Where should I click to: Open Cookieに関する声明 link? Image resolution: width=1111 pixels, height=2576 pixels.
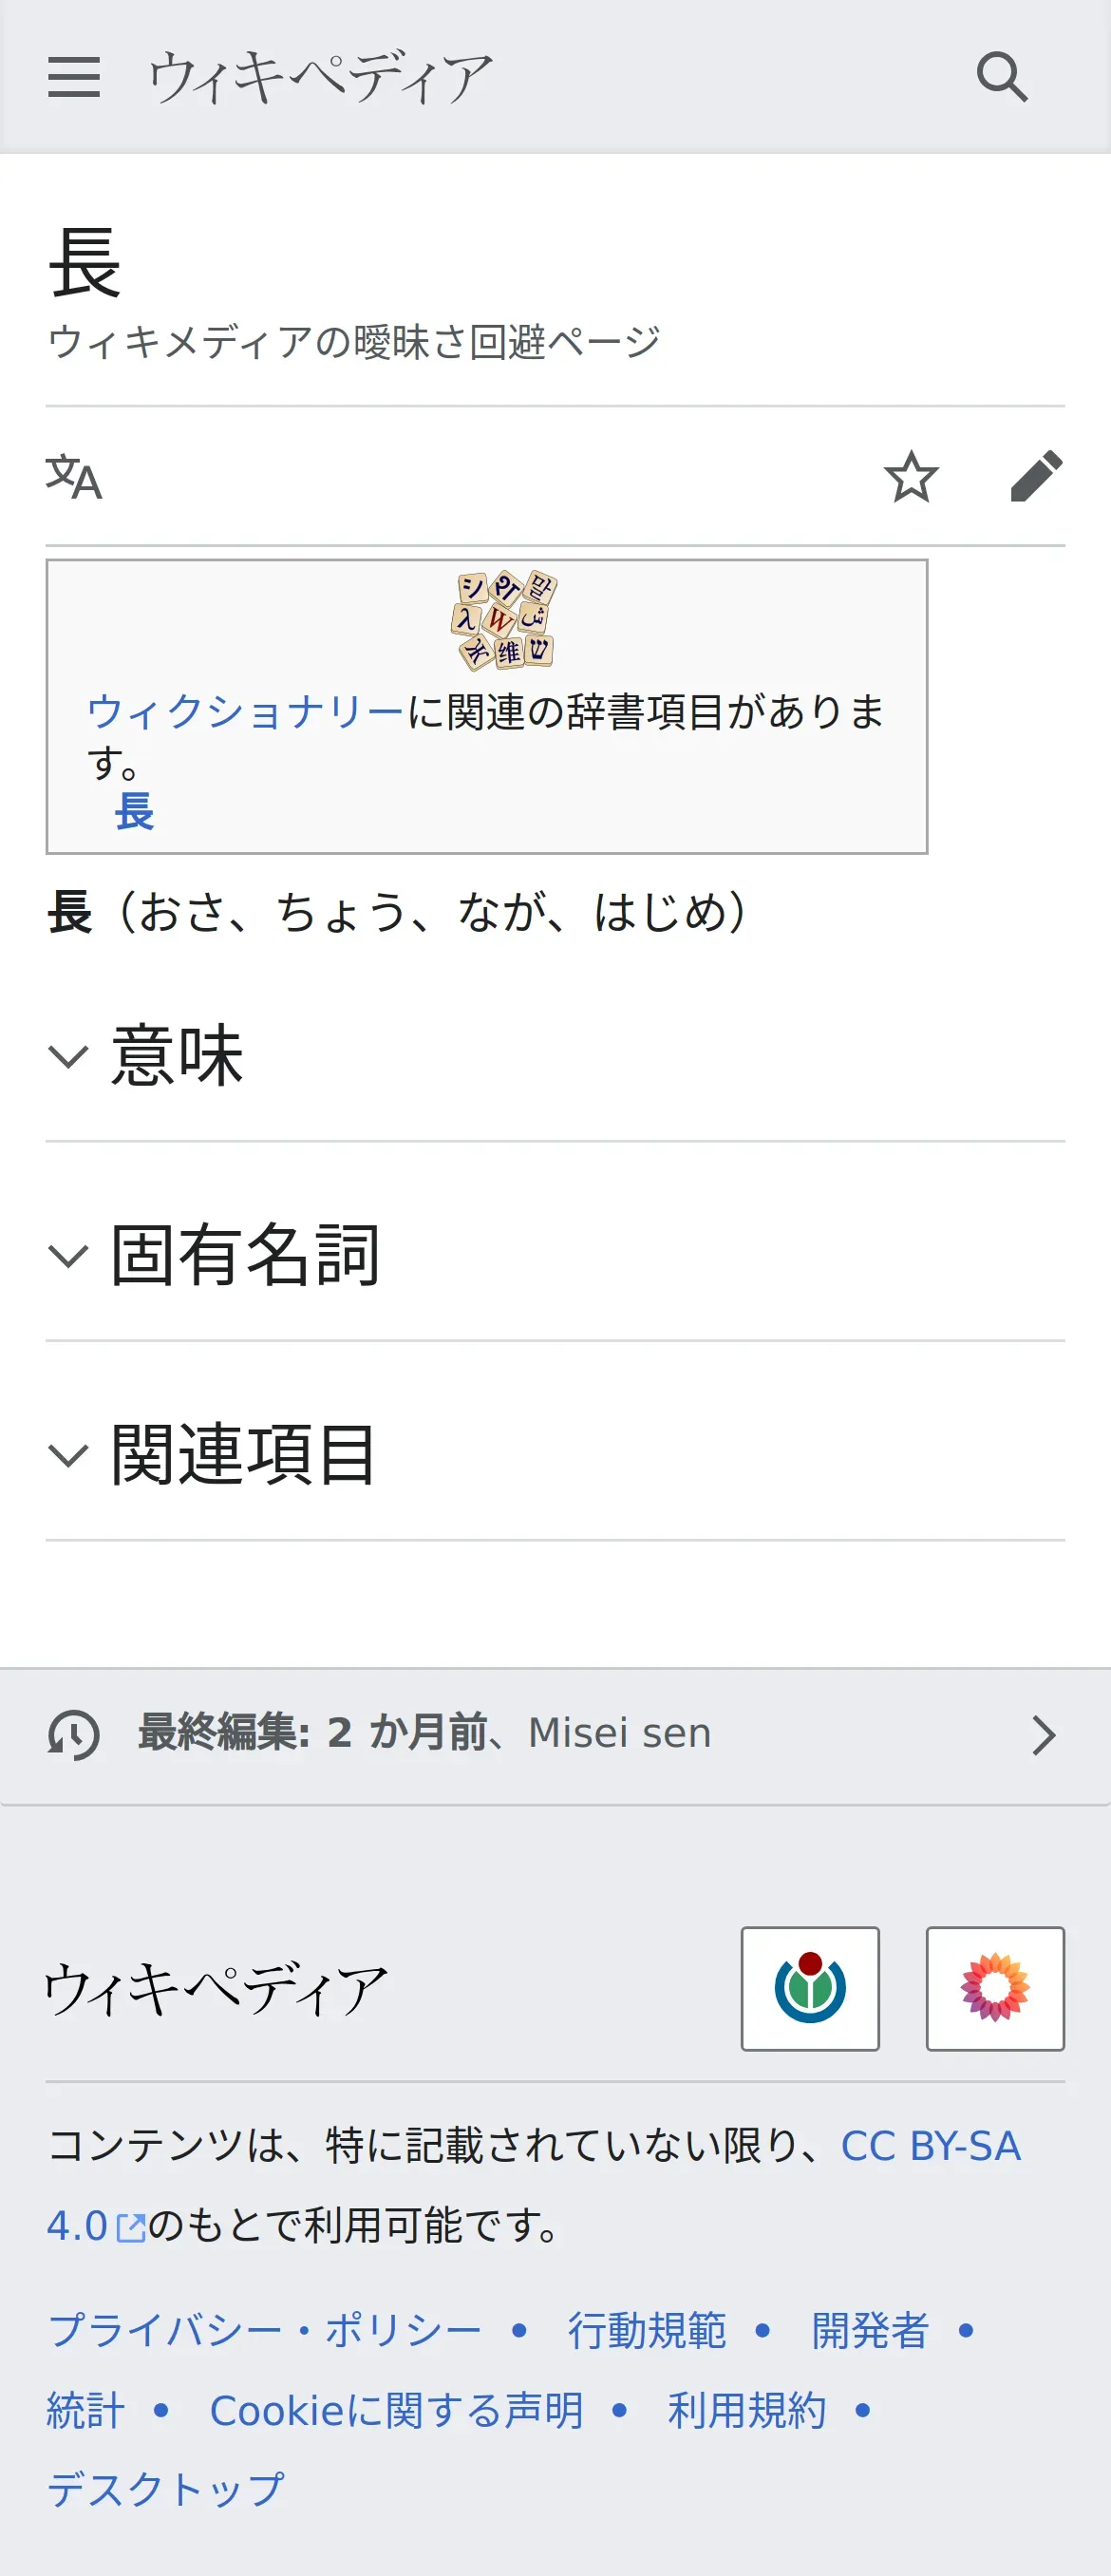pyautogui.click(x=396, y=2411)
